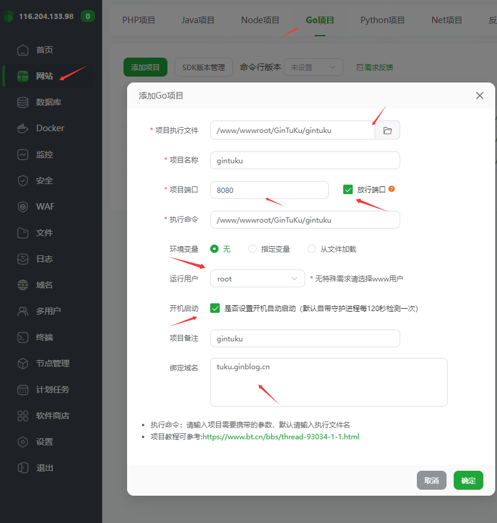Open the WAF firewall icon
This screenshot has height=523, width=497.
point(23,207)
